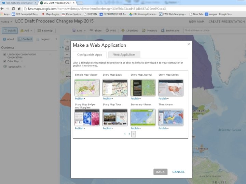Screen dimensions: 246x184
Task: Preview the Story Map Journal thumbnail
Action: pyautogui.click(x=143, y=88)
